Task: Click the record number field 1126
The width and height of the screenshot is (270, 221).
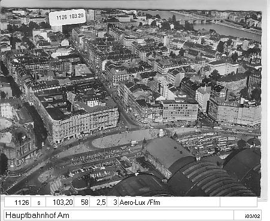Action: (x=17, y=202)
